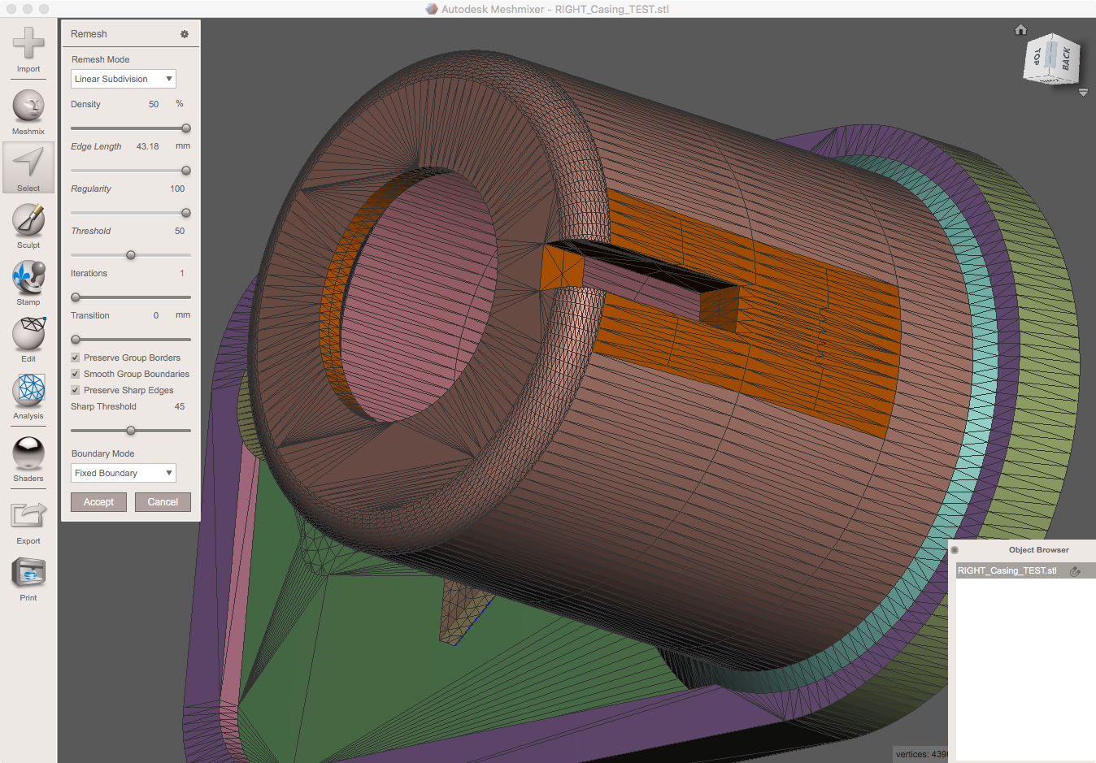Open the view cube dropdown arrow
Screen dimensions: 1096x763
tap(1083, 93)
